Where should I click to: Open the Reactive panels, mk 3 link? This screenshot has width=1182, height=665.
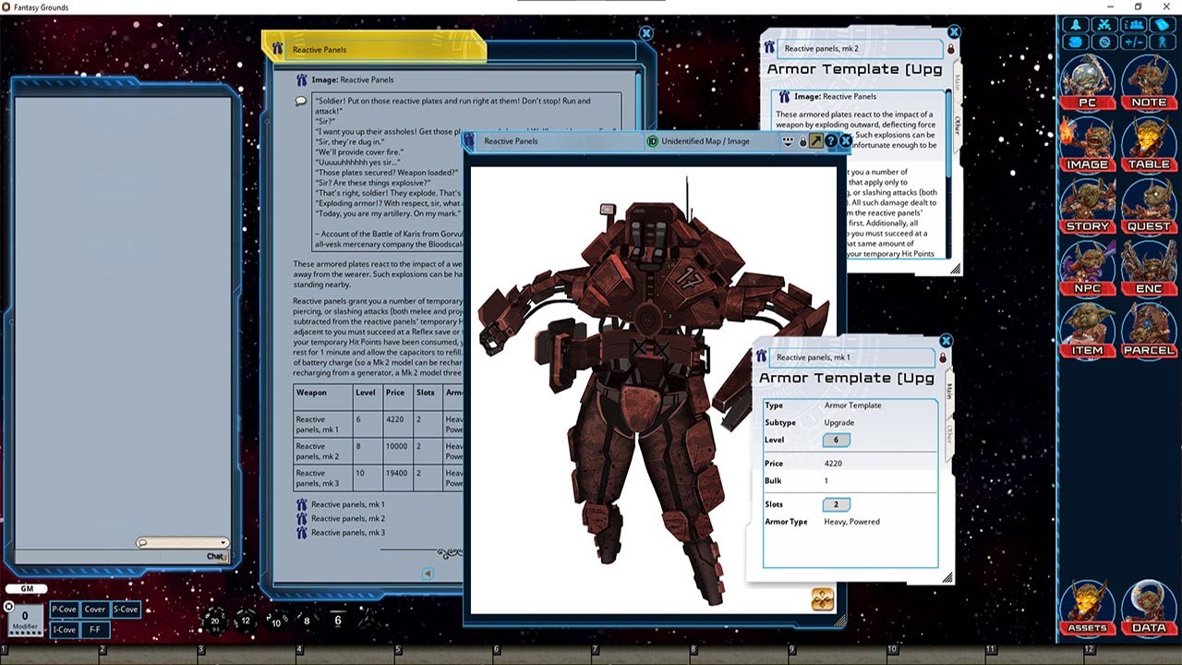pos(347,533)
